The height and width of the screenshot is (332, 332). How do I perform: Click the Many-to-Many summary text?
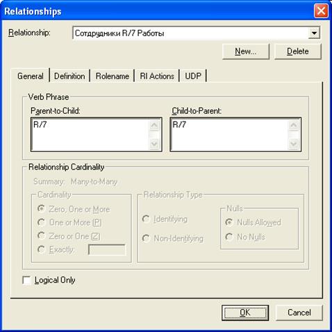point(94,181)
